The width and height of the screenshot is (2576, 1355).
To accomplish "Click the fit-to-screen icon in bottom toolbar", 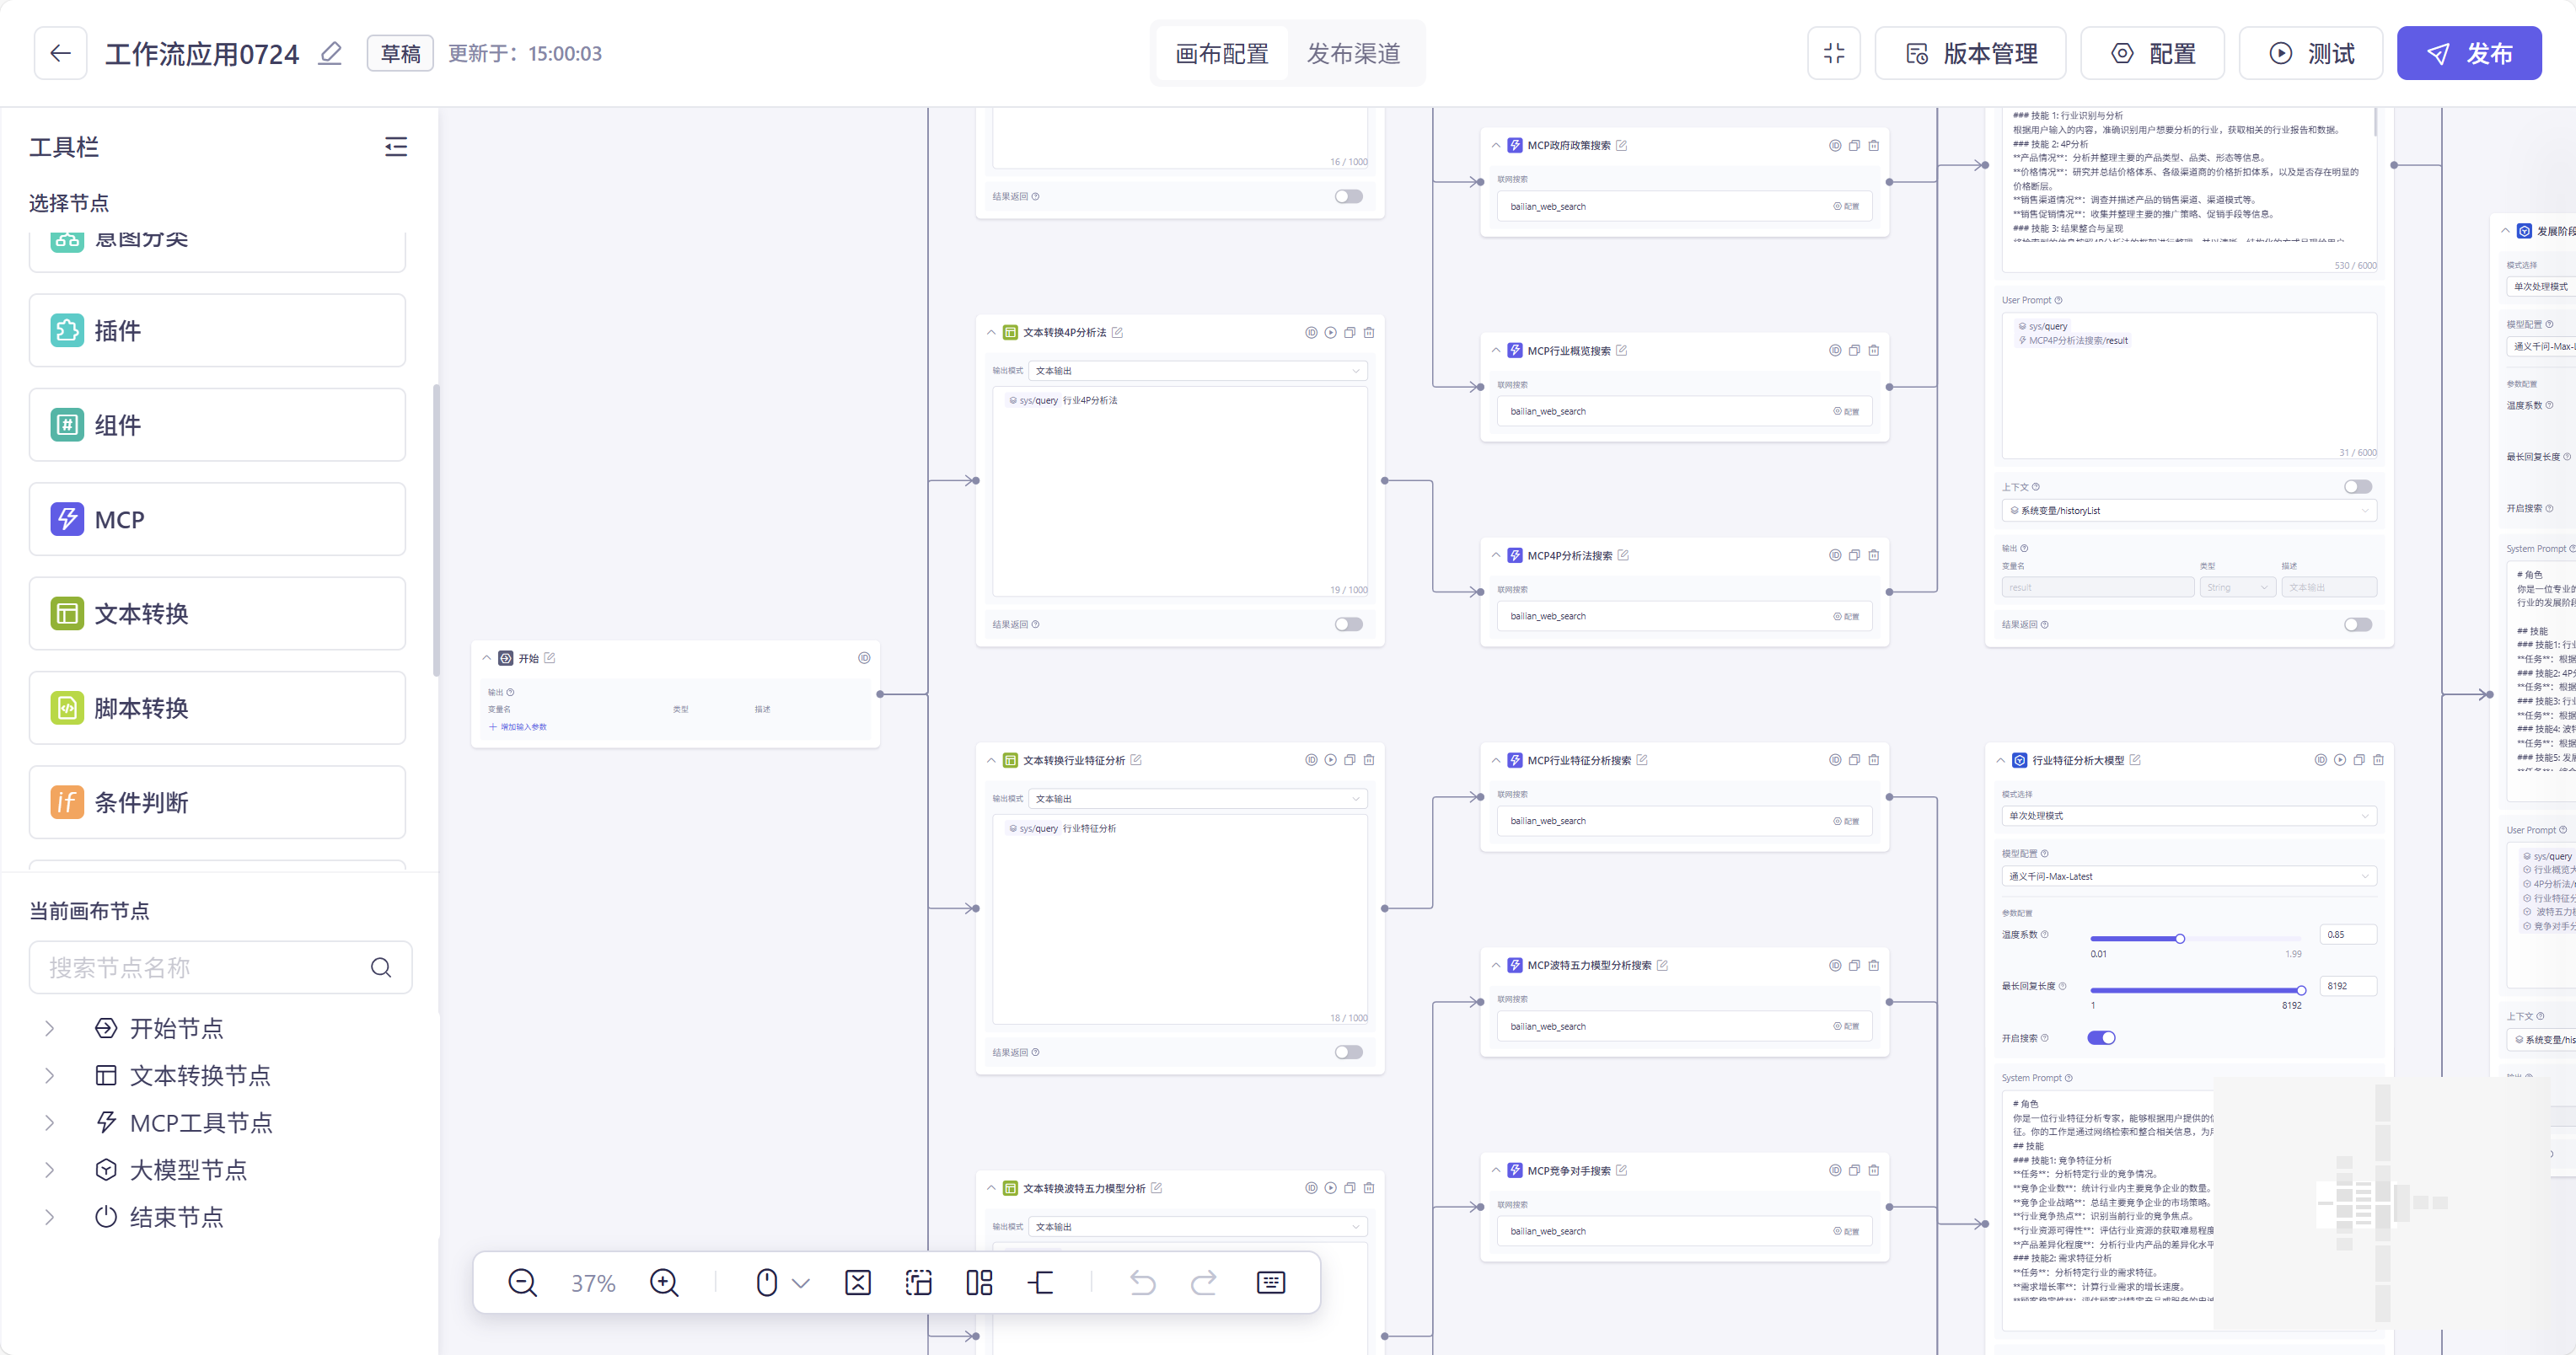I will [858, 1283].
